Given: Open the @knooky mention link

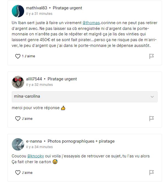Looking at the screenshot, I should click(35, 156).
